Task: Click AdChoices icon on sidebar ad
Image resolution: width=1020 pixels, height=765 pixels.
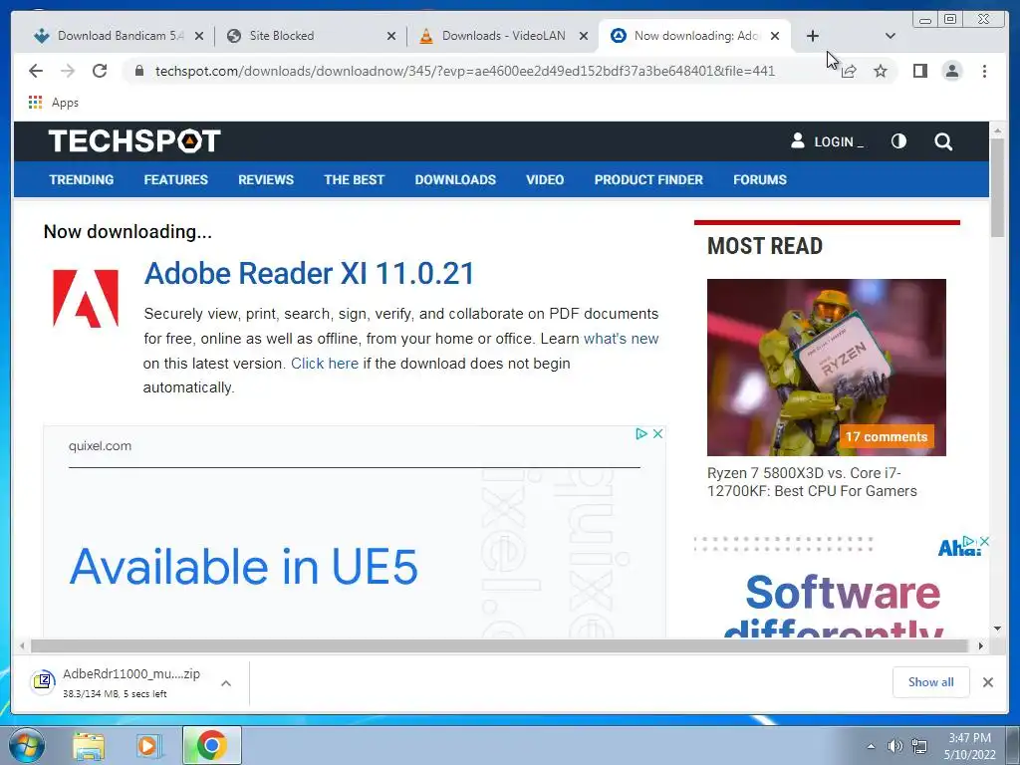Action: [x=969, y=541]
